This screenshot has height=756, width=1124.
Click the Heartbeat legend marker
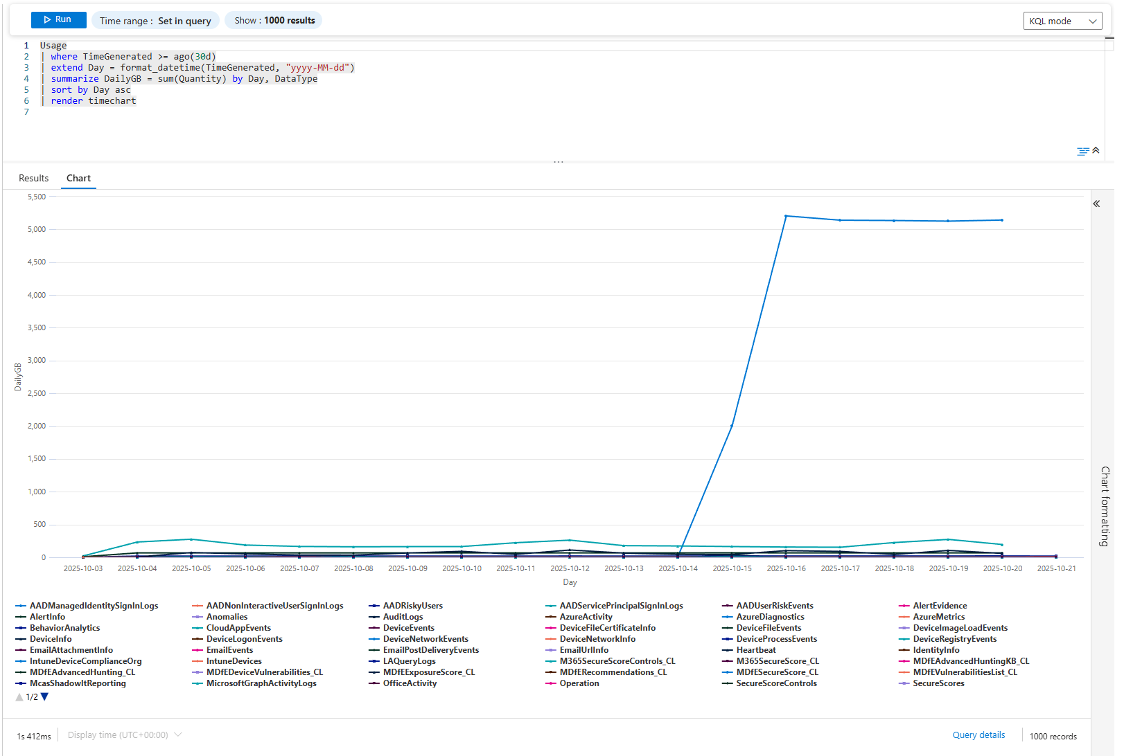click(727, 650)
